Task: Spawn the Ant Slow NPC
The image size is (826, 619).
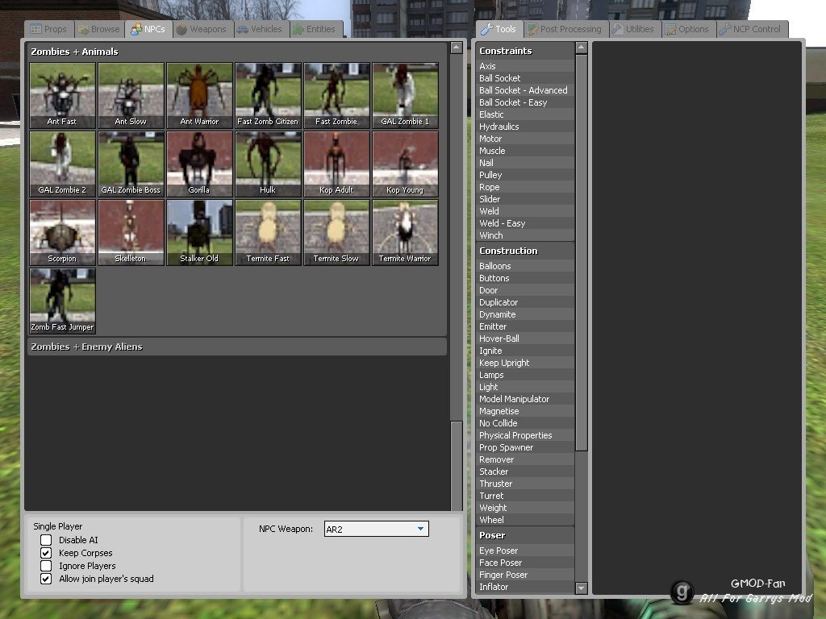Action: 131,95
